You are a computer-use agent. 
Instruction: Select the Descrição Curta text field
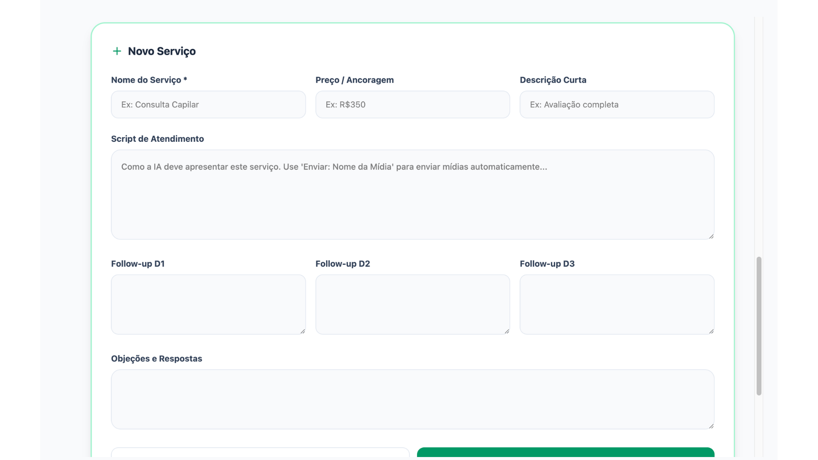[616, 104]
